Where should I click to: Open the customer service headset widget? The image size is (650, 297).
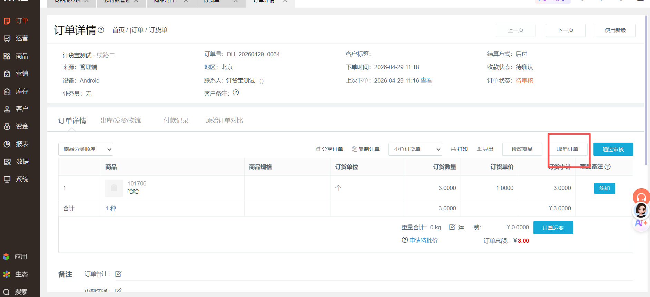click(x=641, y=197)
